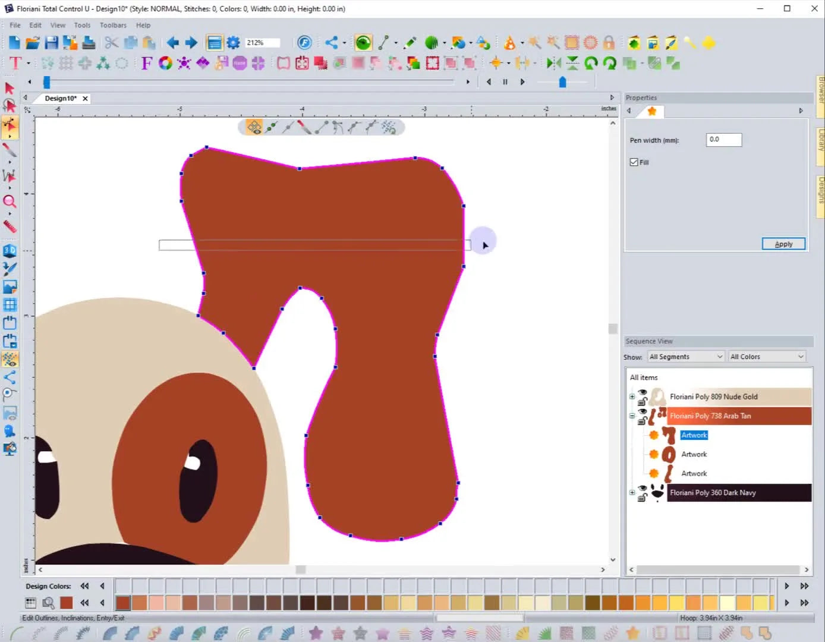The width and height of the screenshot is (825, 642).
Task: Select the highlighted Artwork item in Sequence View
Action: [694, 435]
